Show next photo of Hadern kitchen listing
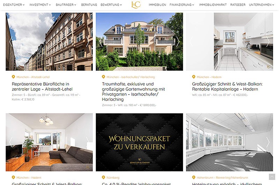Screen dimensions: 279x185 click(268, 42)
